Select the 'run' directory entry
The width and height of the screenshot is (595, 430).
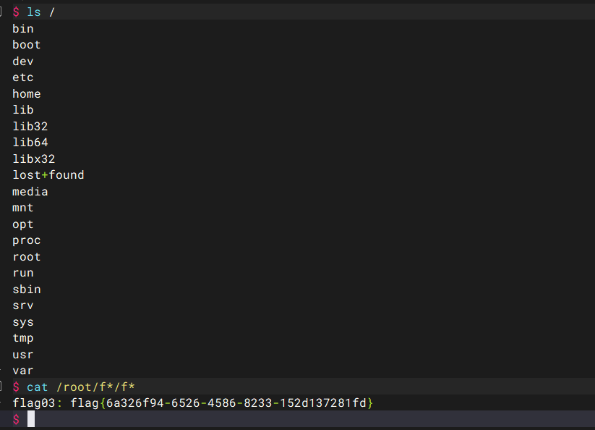point(22,273)
